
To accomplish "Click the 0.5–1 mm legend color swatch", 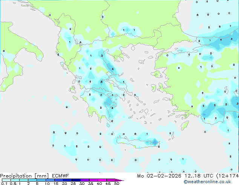I will tap(15, 180).
